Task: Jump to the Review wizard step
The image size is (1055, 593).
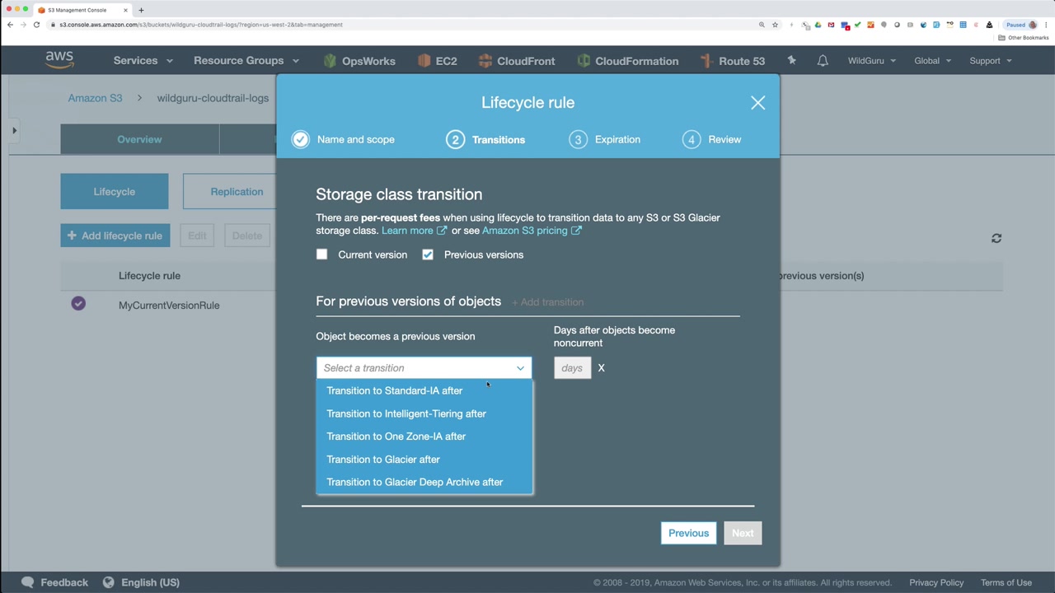Action: click(712, 139)
